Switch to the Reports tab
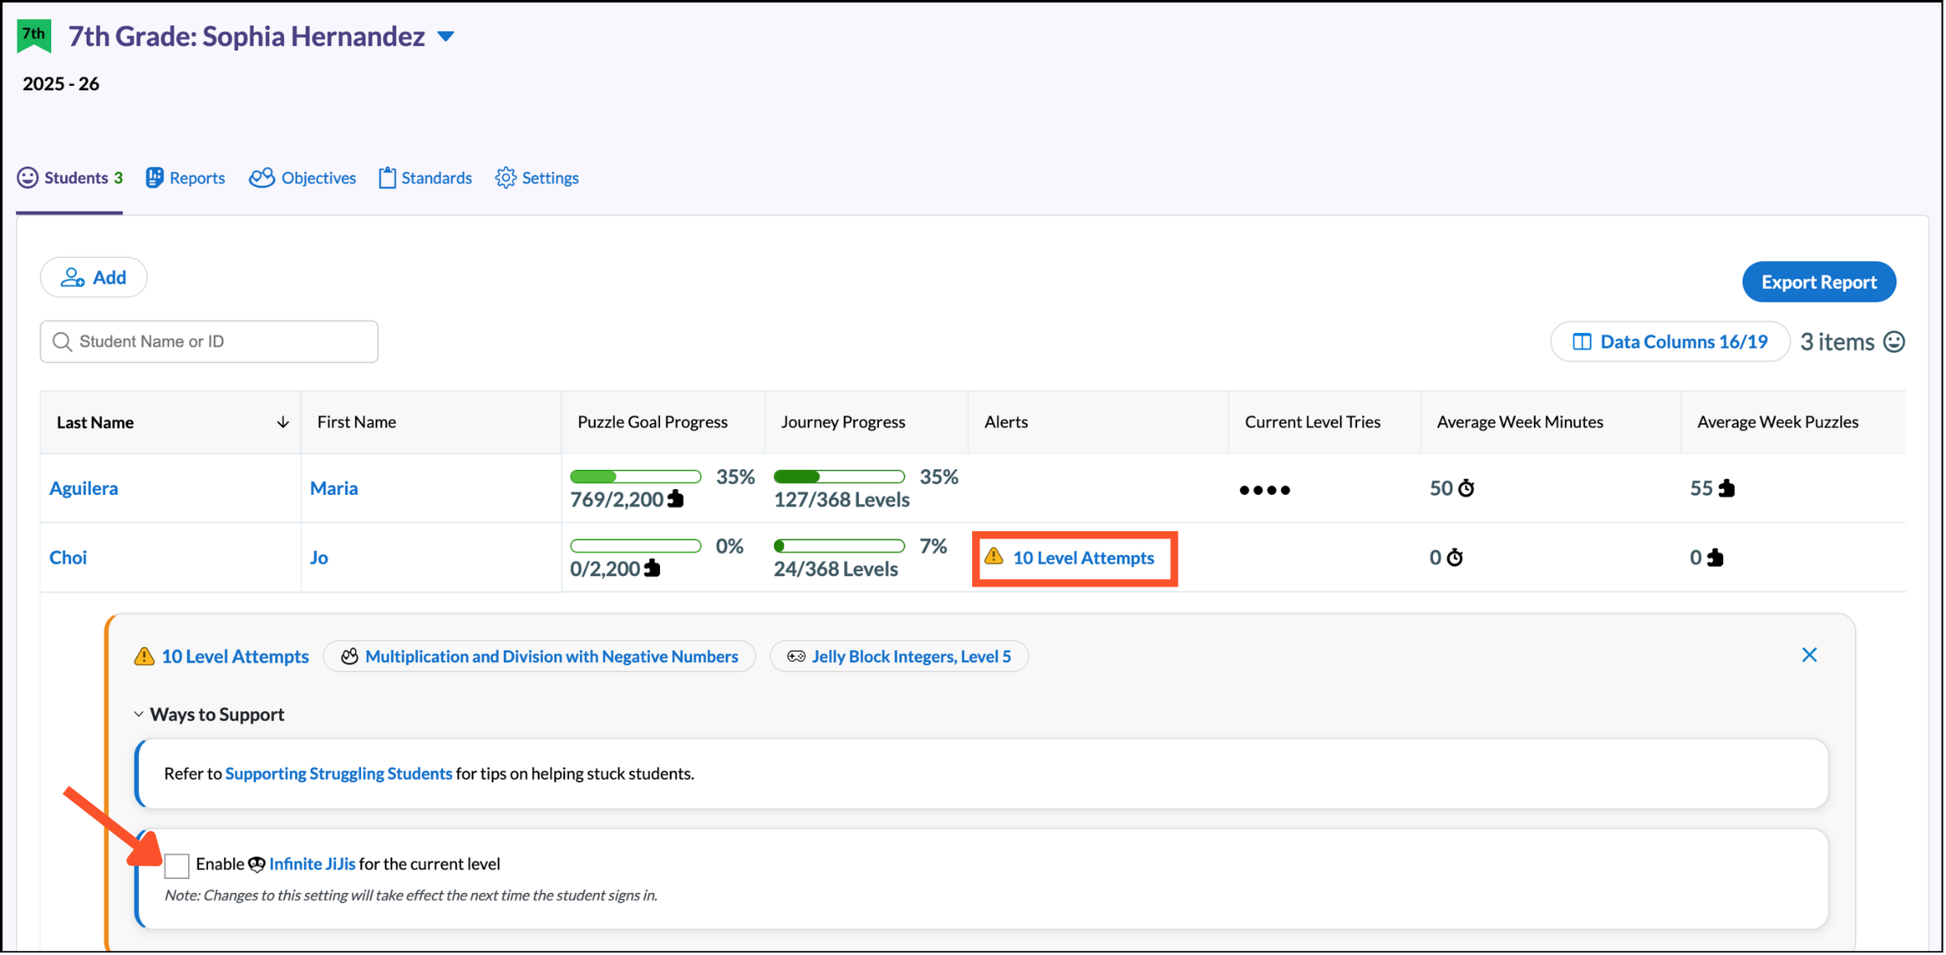This screenshot has height=955, width=1946. point(186,178)
